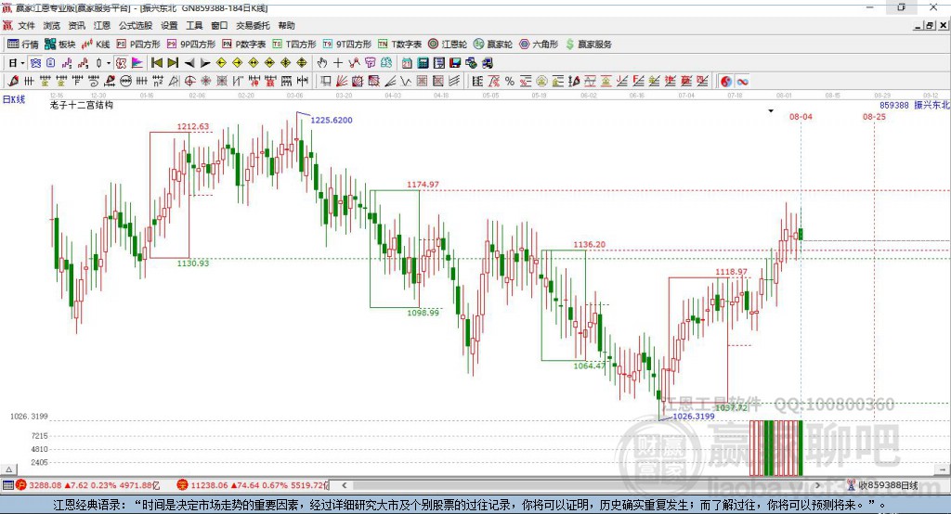Image resolution: width=951 pixels, height=514 pixels.
Task: Select the zigzag wave line tool
Action: 405,81
